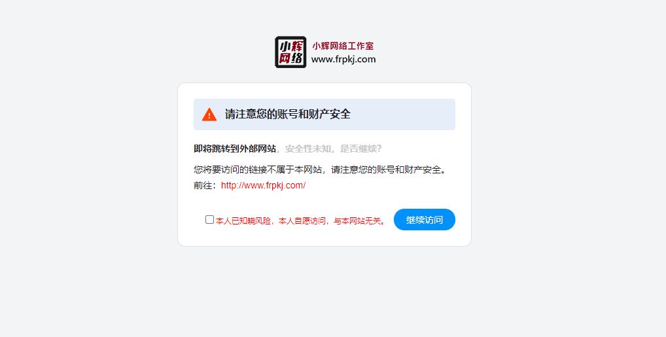Click the 请注意您的账号和财产安全 banner heading
Viewport: 666px width, 337px height.
(x=288, y=115)
